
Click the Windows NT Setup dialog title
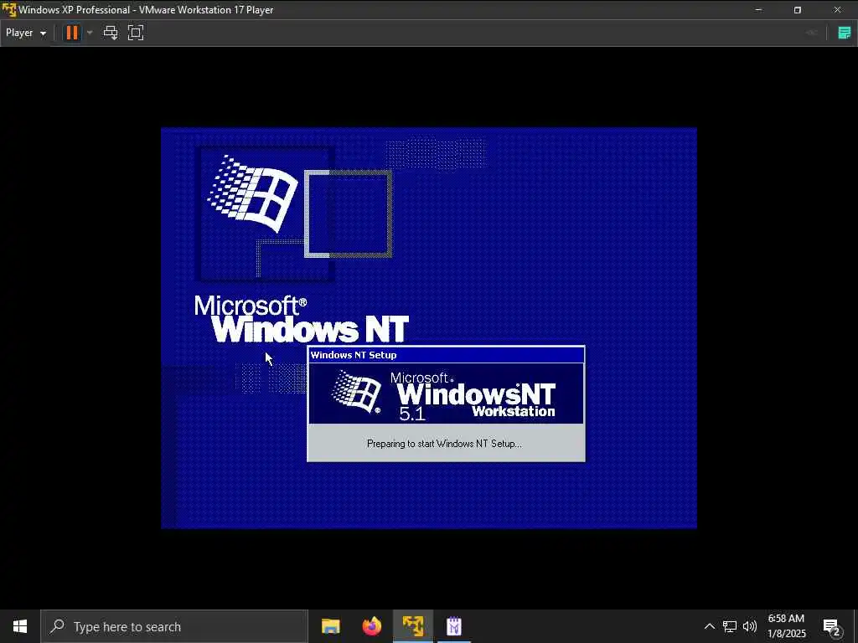pos(354,355)
